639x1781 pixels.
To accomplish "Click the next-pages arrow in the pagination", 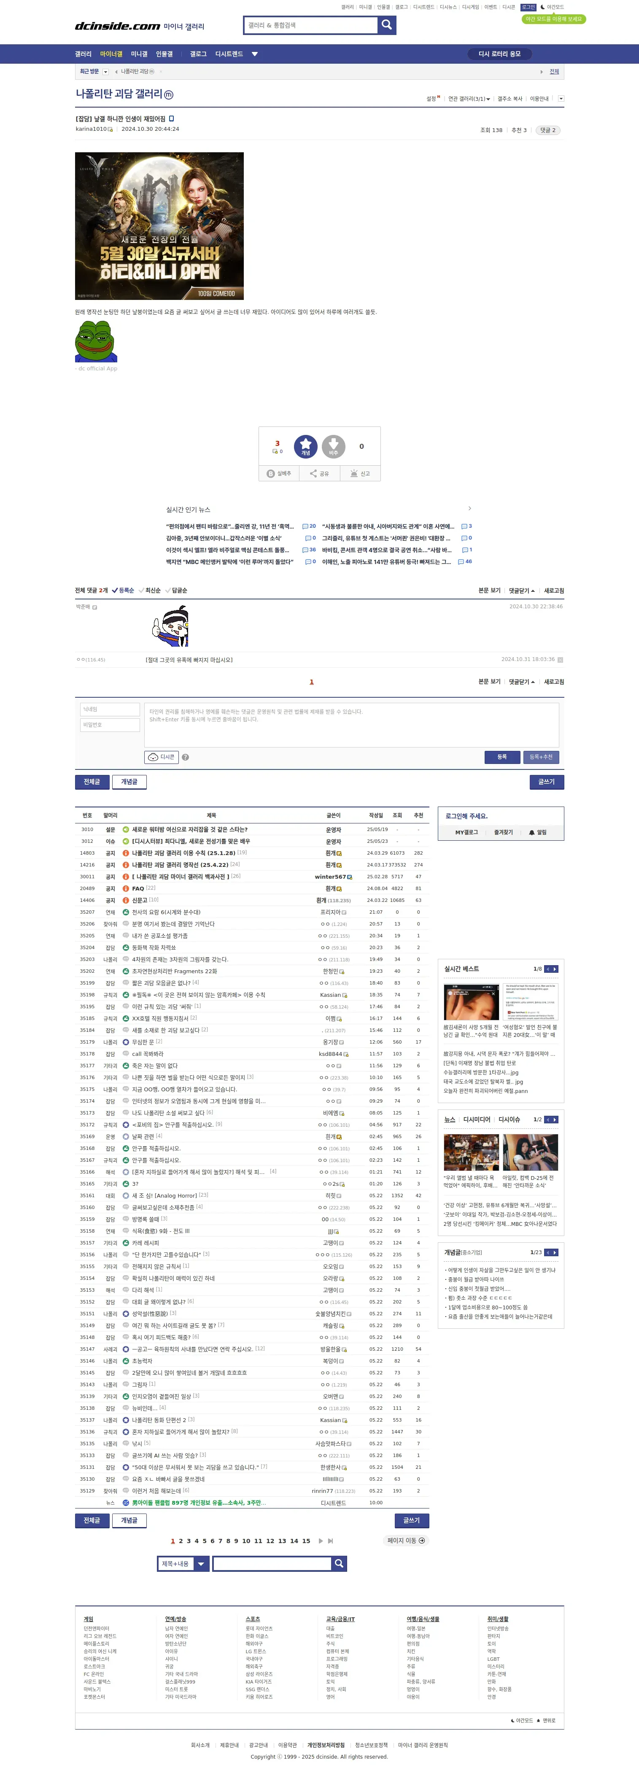I will [321, 1541].
